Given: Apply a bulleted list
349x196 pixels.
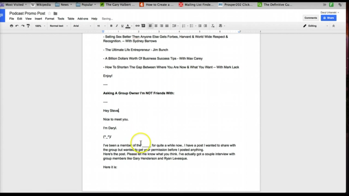Looking at the screenshot, I should tap(193, 26).
